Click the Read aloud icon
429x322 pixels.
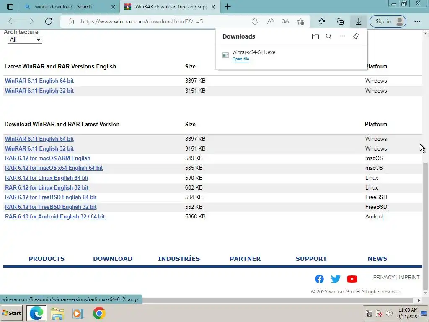[270, 21]
